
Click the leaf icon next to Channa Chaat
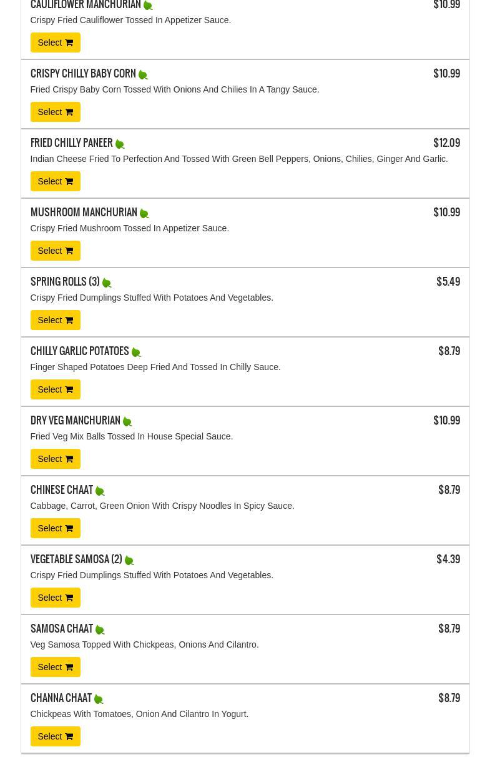tap(99, 699)
